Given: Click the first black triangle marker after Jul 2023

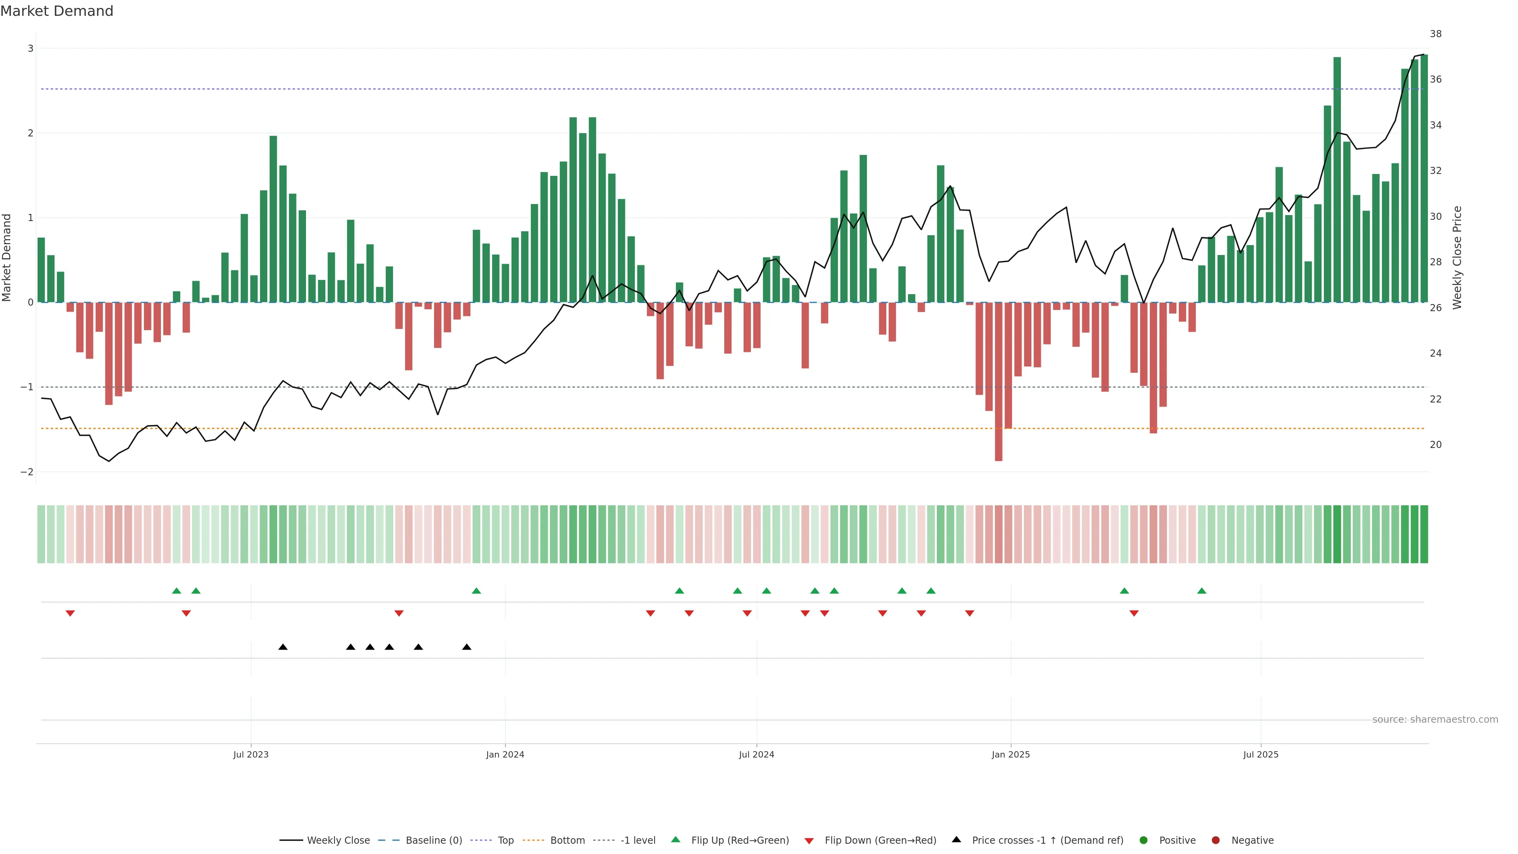Looking at the screenshot, I should coord(283,647).
